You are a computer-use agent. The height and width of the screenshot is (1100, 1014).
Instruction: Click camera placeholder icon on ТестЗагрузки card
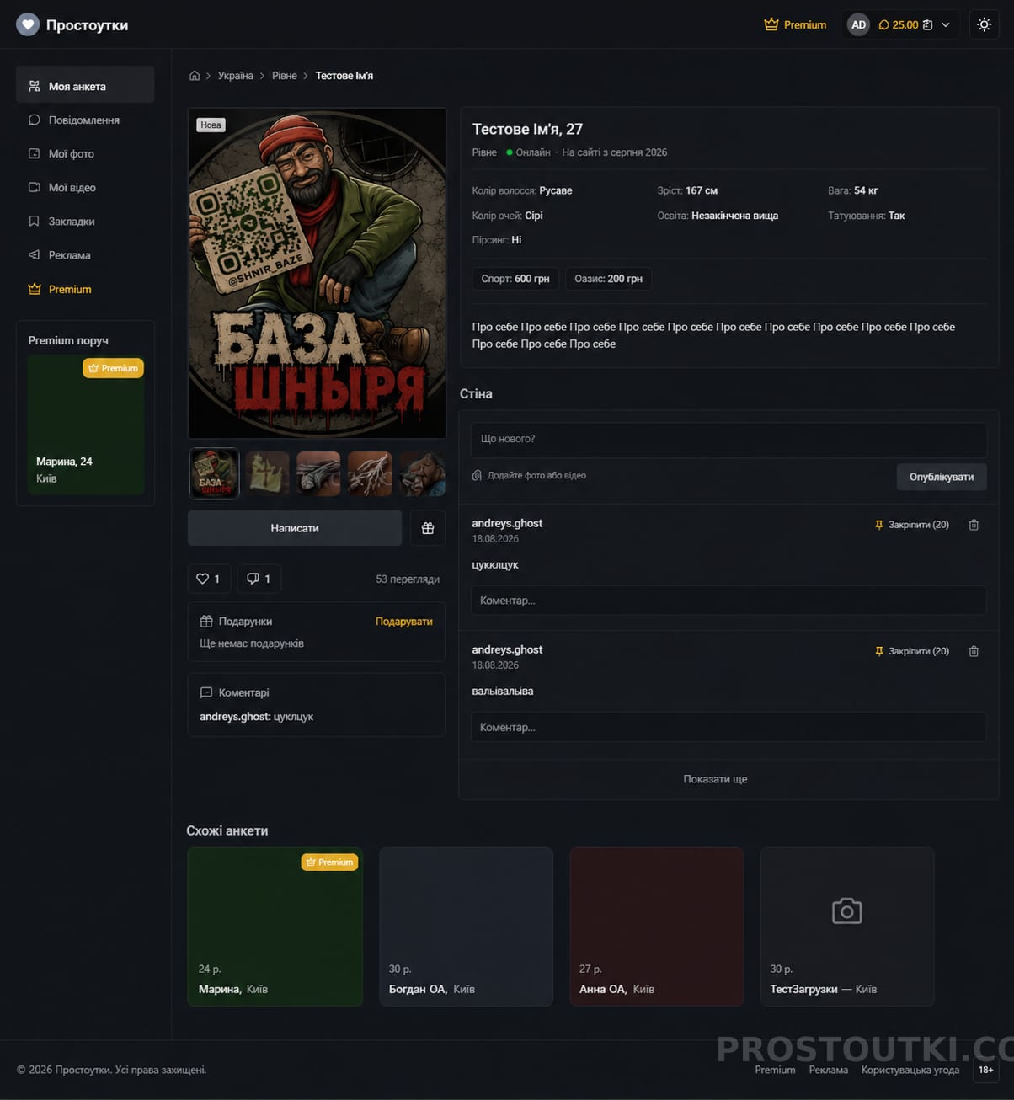coord(846,910)
